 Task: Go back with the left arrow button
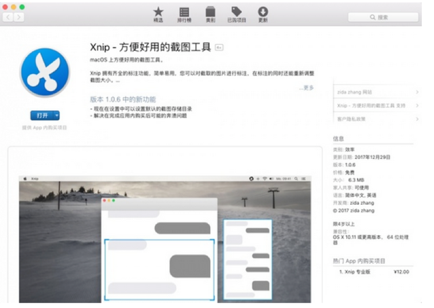pos(8,17)
